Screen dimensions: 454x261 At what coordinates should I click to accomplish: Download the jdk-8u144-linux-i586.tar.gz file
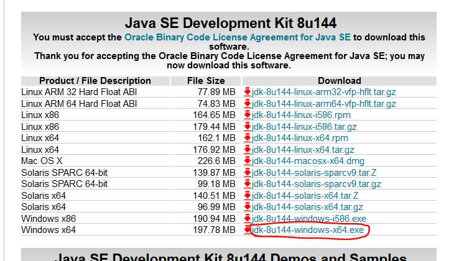304,127
